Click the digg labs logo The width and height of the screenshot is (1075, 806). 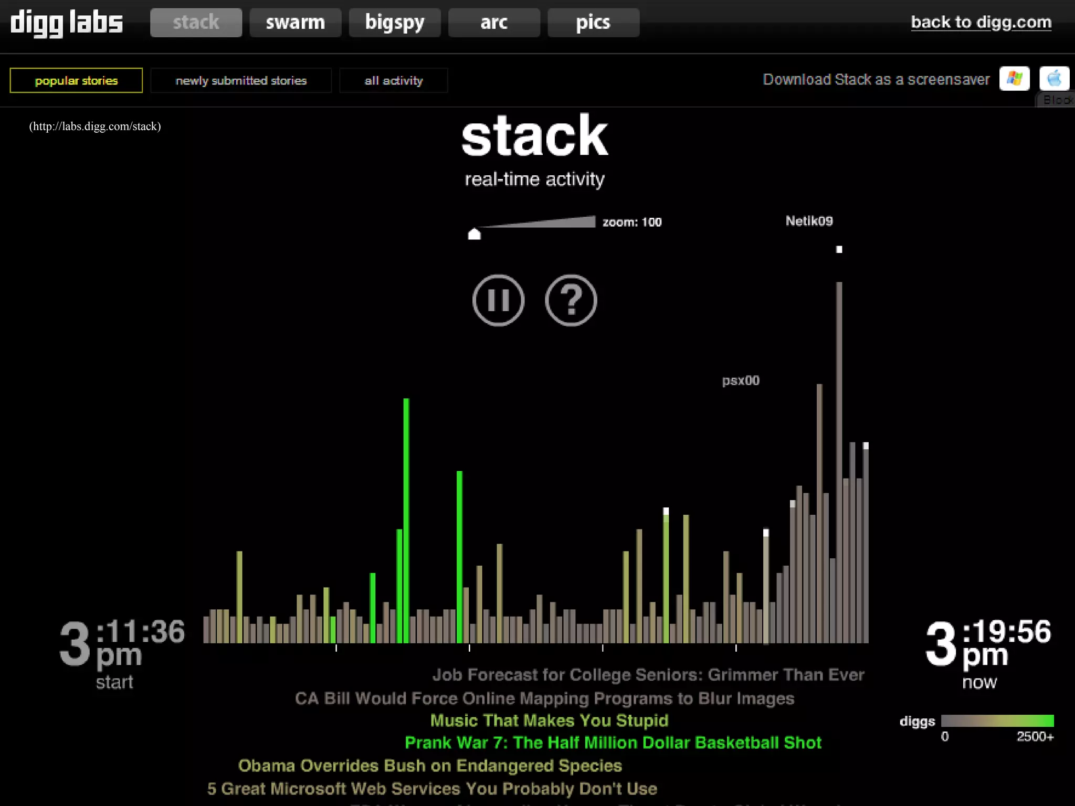(x=67, y=23)
